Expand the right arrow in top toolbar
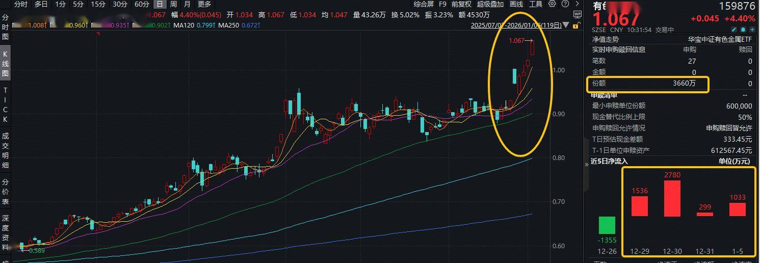This screenshot has height=263, width=760. point(576,4)
